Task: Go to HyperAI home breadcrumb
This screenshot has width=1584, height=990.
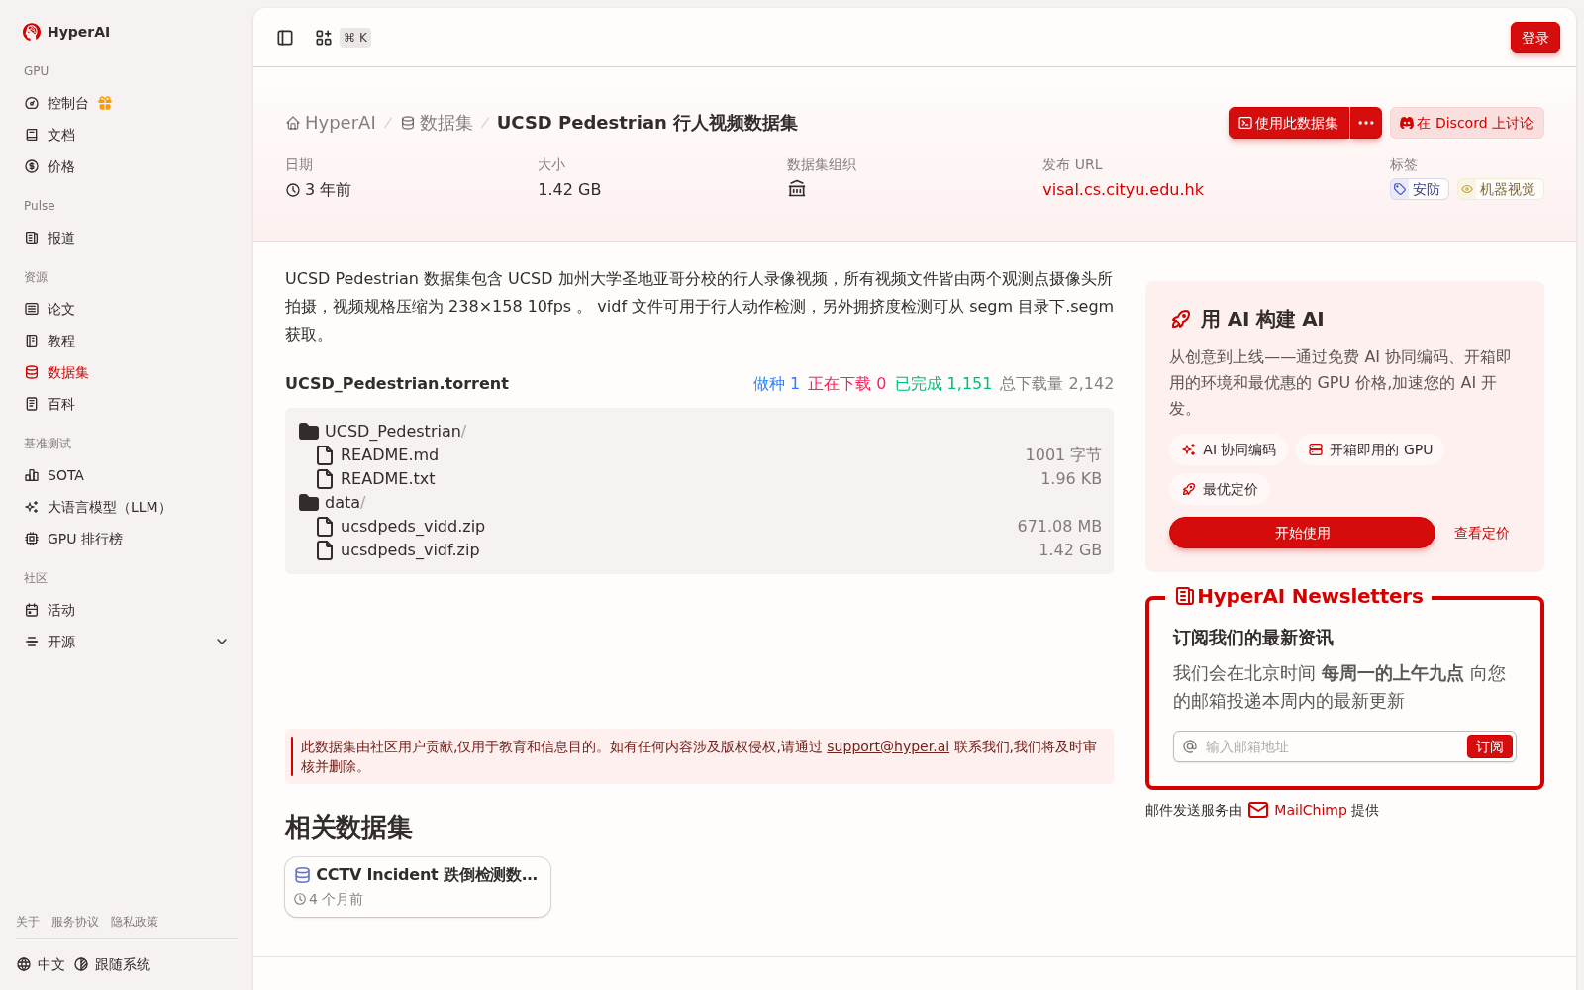Action: pyautogui.click(x=331, y=123)
